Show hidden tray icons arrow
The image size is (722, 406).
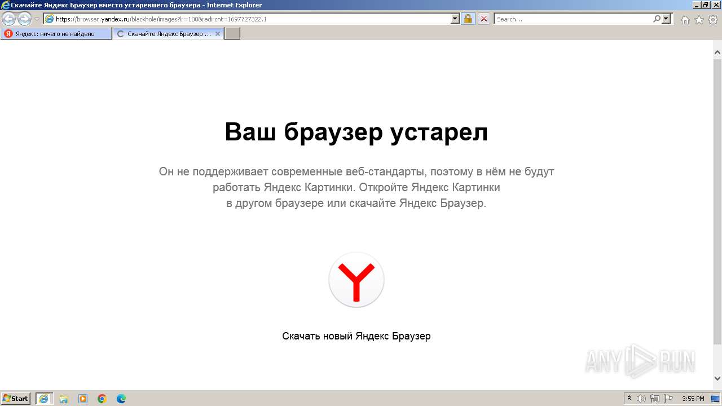(x=629, y=399)
